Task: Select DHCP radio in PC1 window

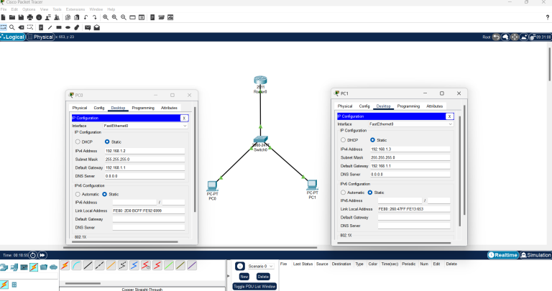Action: point(343,140)
